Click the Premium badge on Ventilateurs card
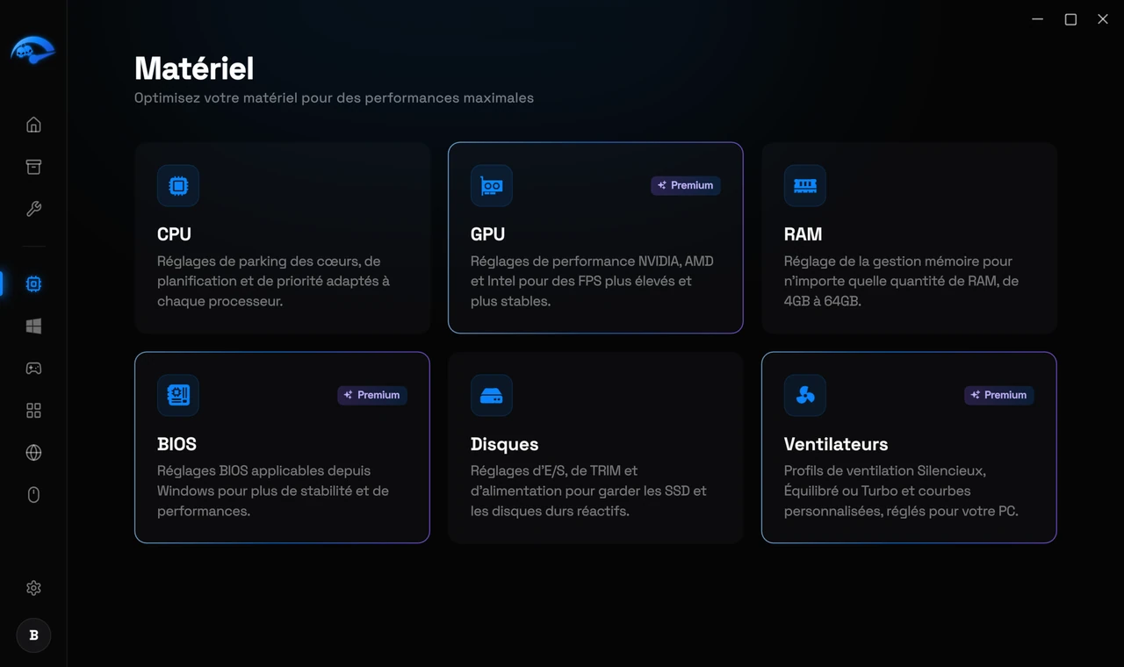Image resolution: width=1124 pixels, height=667 pixels. (999, 395)
